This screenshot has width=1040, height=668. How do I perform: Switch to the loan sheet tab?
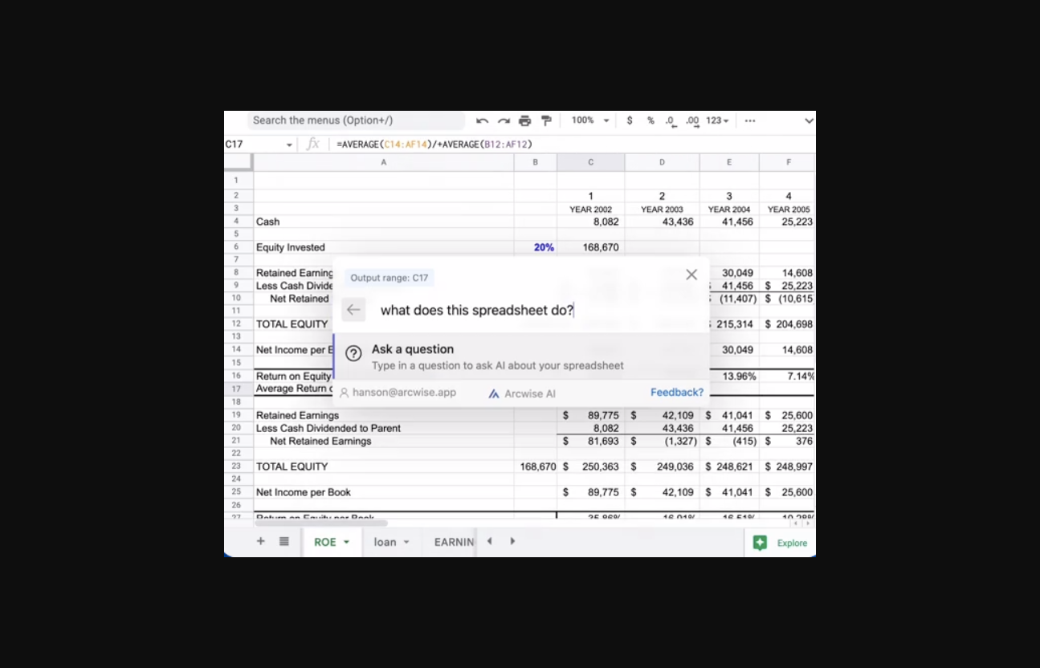tap(390, 542)
